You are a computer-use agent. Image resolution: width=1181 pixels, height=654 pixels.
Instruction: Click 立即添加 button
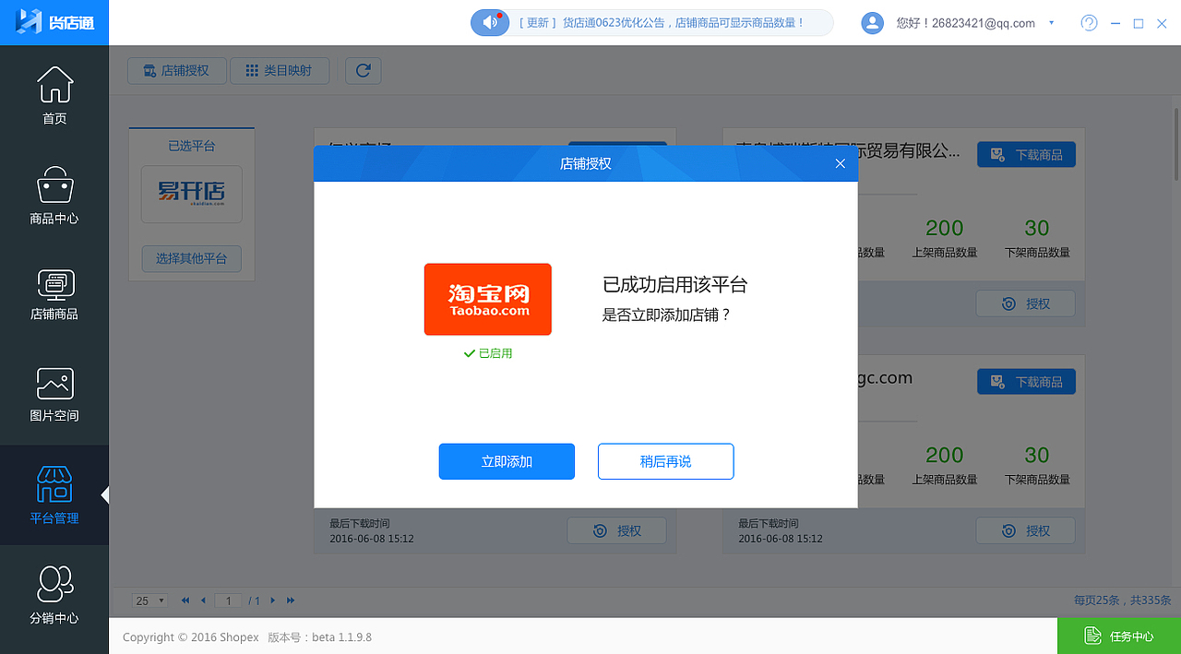pyautogui.click(x=507, y=461)
